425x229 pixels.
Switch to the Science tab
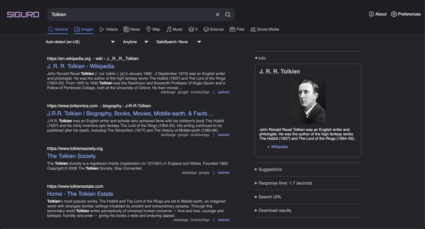(x=214, y=29)
